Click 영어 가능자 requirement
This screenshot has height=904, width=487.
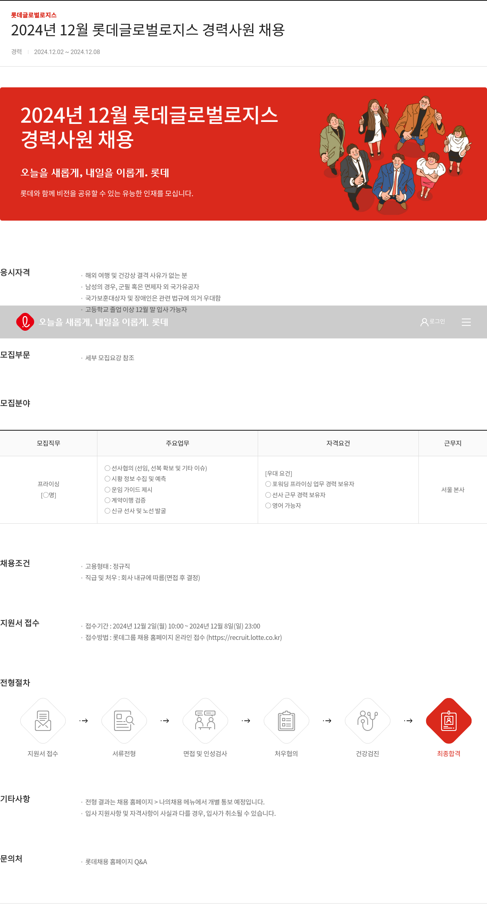click(x=283, y=505)
